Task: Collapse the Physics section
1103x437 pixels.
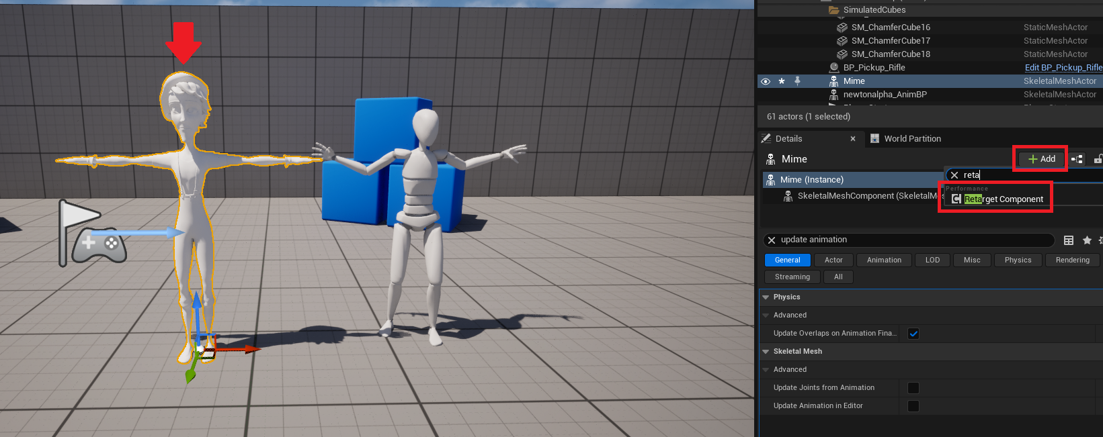Action: pyautogui.click(x=766, y=297)
